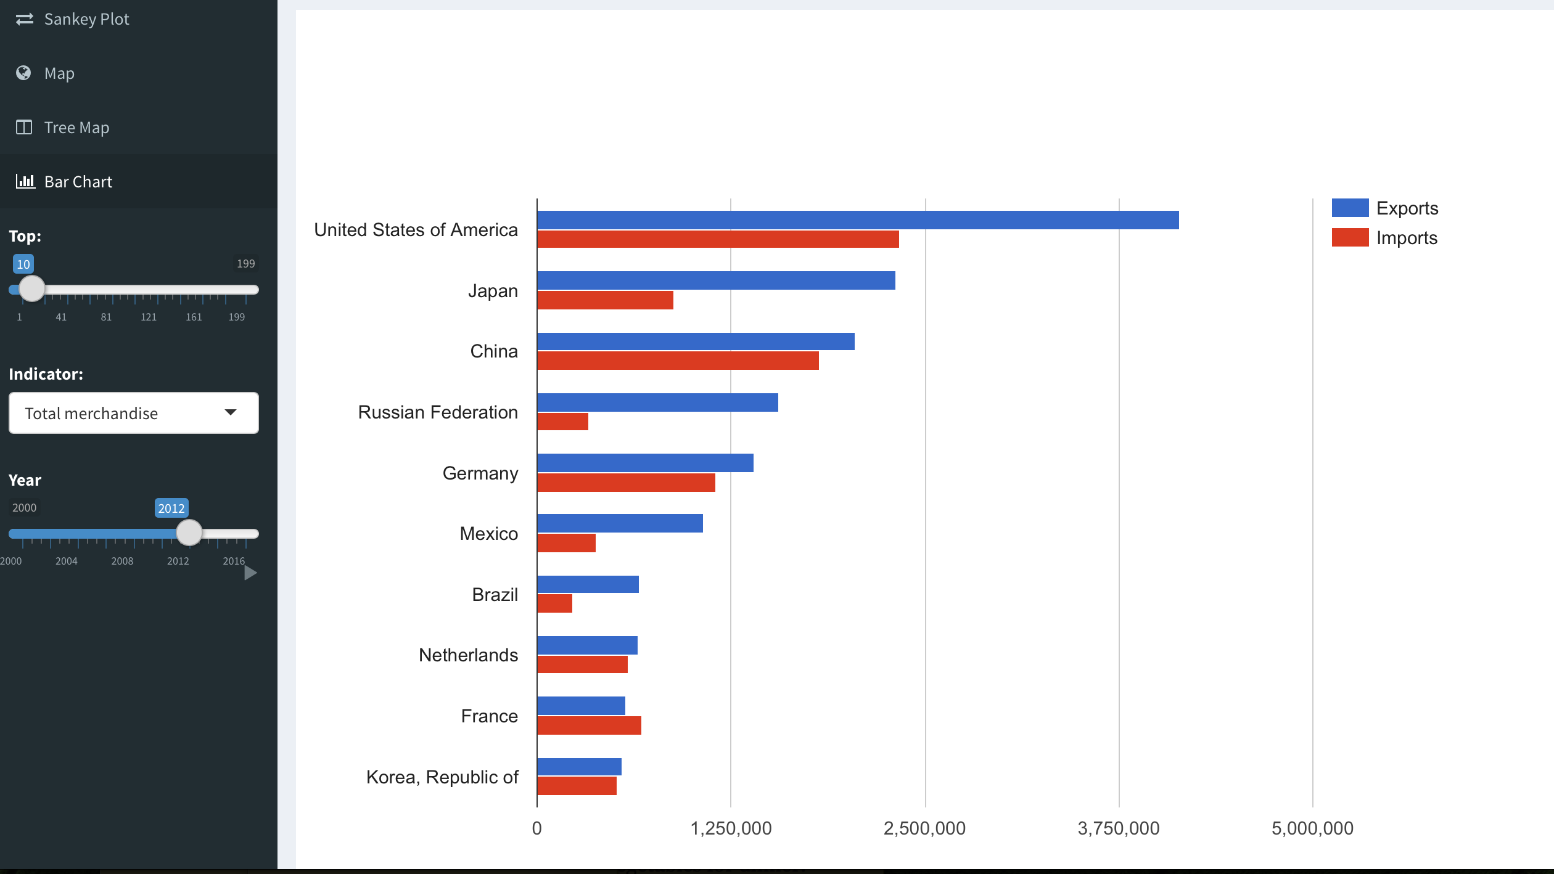Open the Sankey Plot menu item
The width and height of the screenshot is (1554, 874).
(x=86, y=19)
